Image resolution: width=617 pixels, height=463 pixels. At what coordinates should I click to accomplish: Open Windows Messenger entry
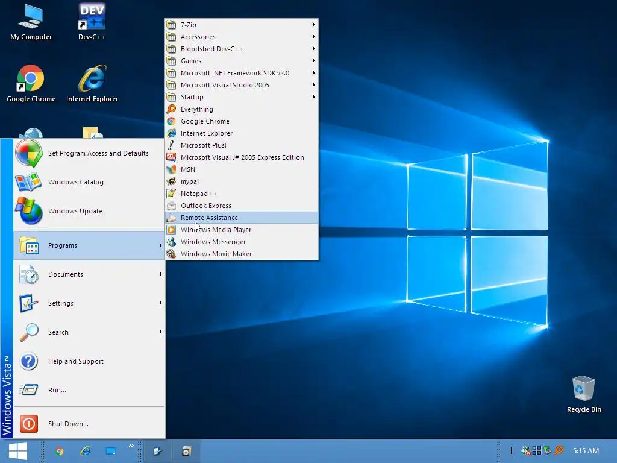coord(242,242)
